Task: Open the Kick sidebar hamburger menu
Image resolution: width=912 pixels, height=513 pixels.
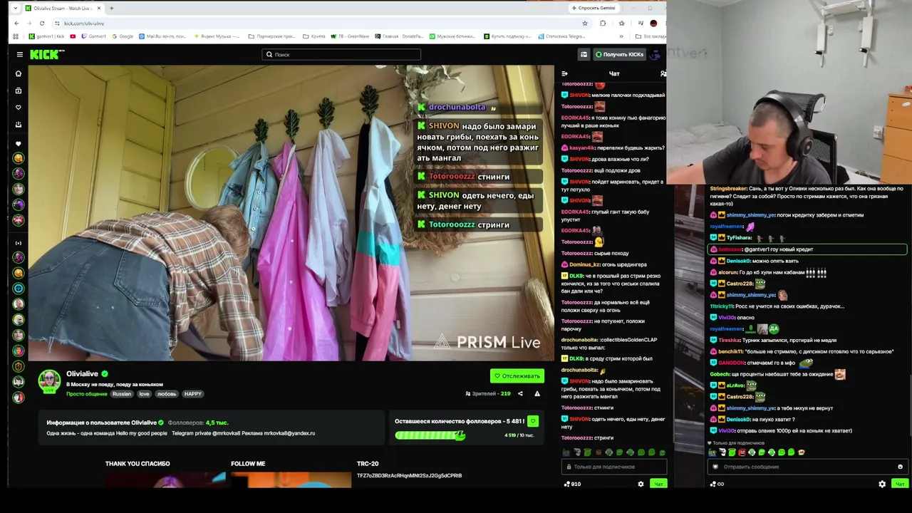Action: pos(19,54)
